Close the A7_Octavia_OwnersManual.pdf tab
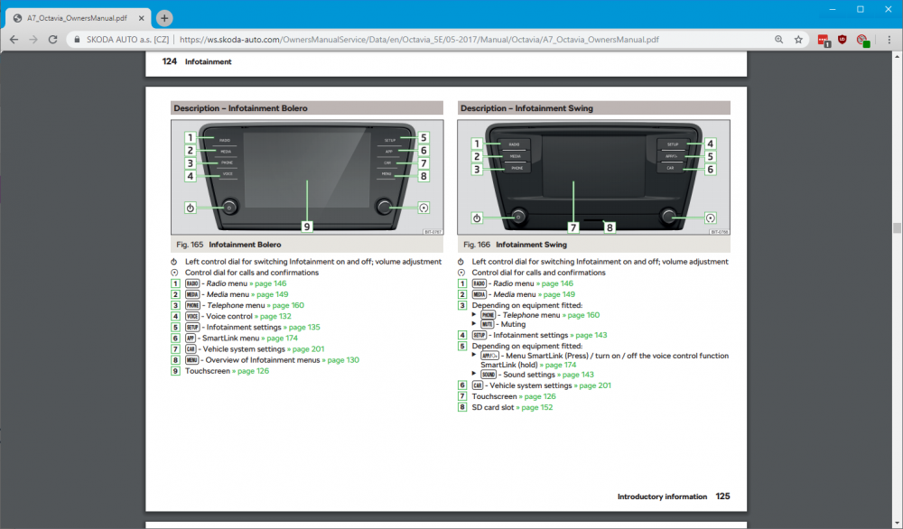 click(x=141, y=18)
